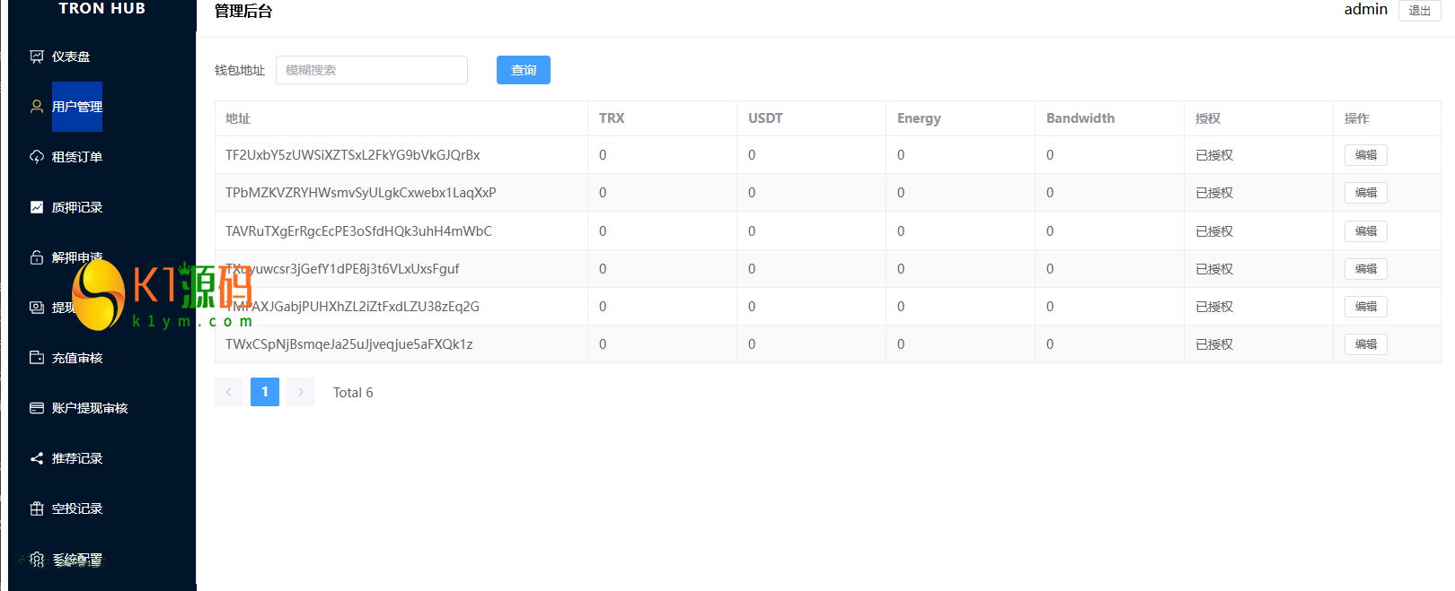The image size is (1455, 591).
Task: Click the admin username in the header
Action: (1366, 10)
